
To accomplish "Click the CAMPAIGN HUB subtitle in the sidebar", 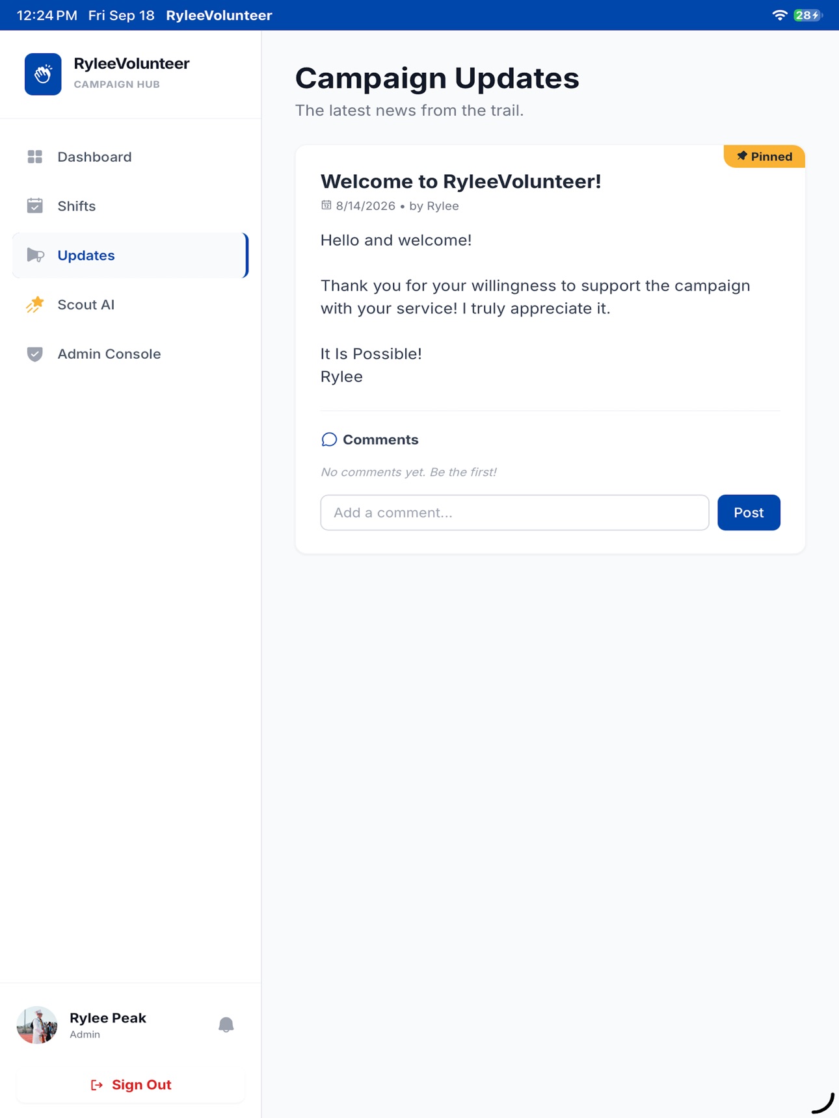I will click(117, 84).
